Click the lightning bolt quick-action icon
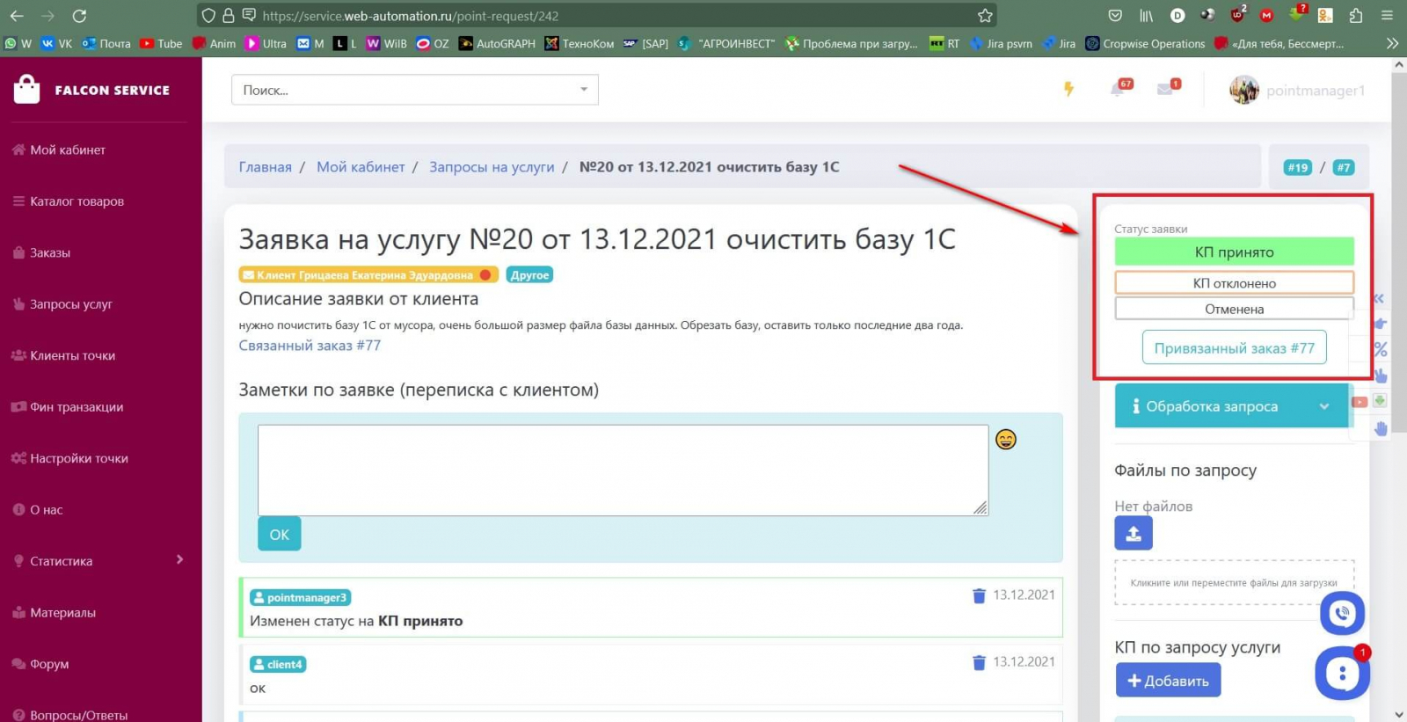Image resolution: width=1407 pixels, height=722 pixels. (1068, 89)
